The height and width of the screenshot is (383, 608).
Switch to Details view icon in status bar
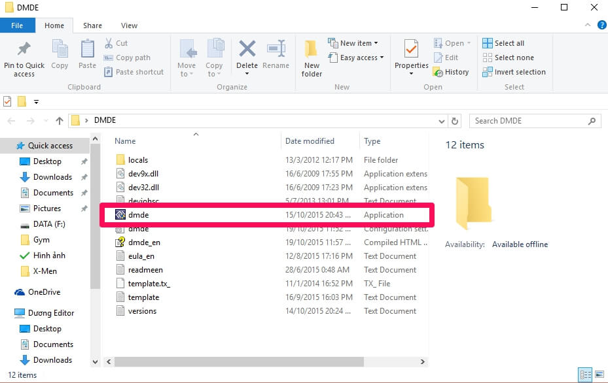(x=585, y=375)
